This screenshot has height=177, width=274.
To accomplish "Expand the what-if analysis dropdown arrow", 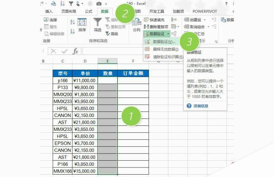I will click(178, 27).
